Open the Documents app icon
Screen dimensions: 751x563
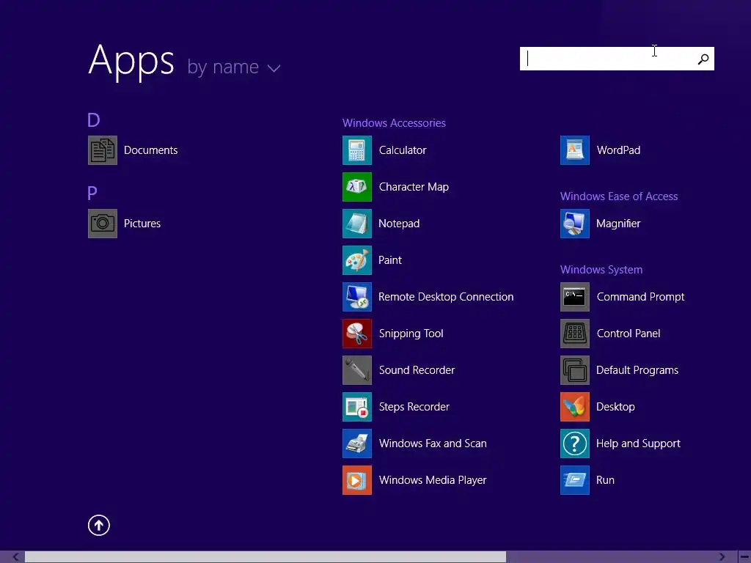click(103, 150)
